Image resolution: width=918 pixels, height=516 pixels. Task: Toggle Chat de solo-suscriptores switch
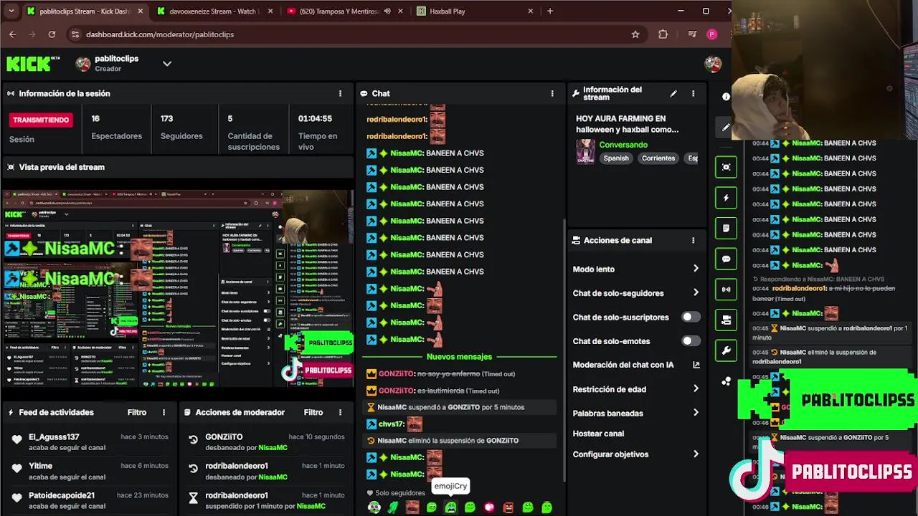[691, 317]
